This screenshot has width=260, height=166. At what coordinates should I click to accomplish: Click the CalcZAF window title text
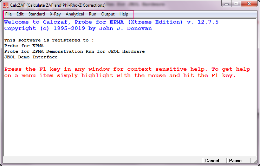coord(58,5)
